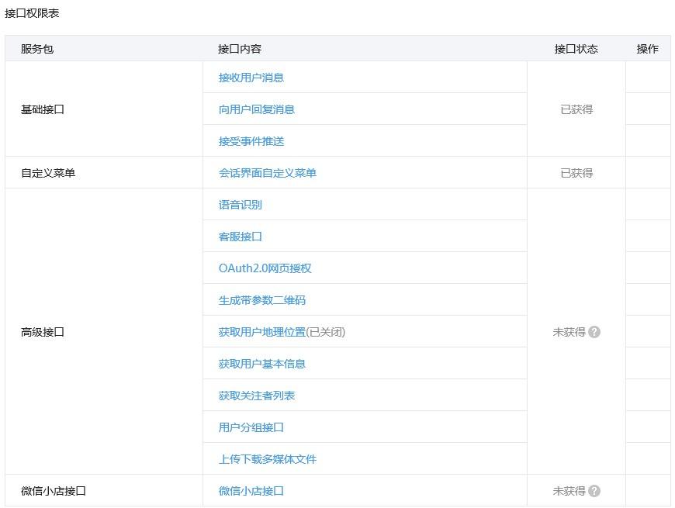Open the 生成带参数二维码 link
The height and width of the screenshot is (508, 675).
[x=262, y=299]
